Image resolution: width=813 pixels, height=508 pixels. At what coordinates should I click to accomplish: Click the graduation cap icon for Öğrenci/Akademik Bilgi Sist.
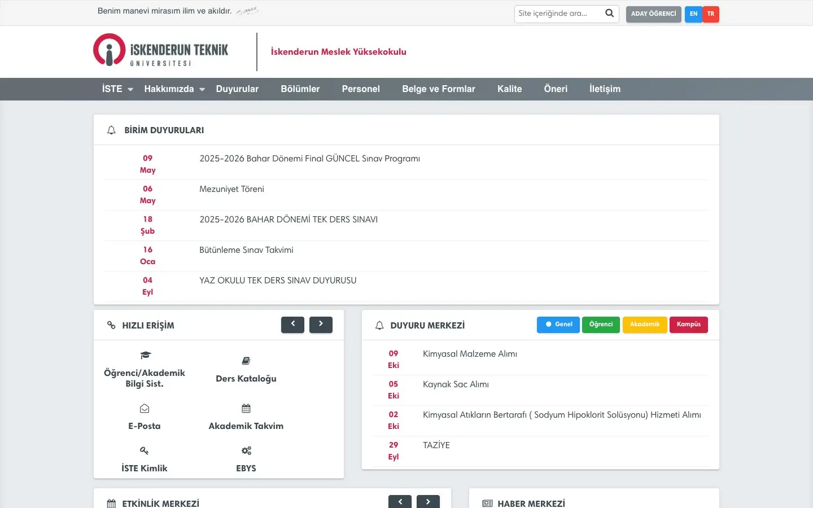(x=145, y=355)
